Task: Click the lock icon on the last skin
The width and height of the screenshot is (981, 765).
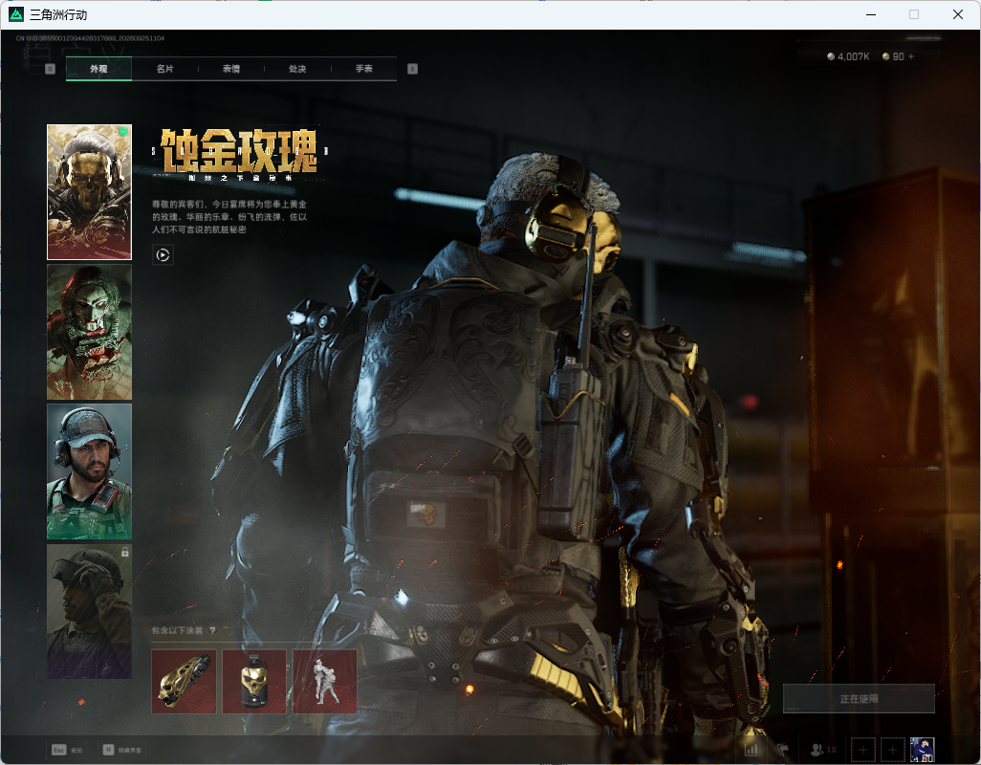Action: tap(124, 552)
